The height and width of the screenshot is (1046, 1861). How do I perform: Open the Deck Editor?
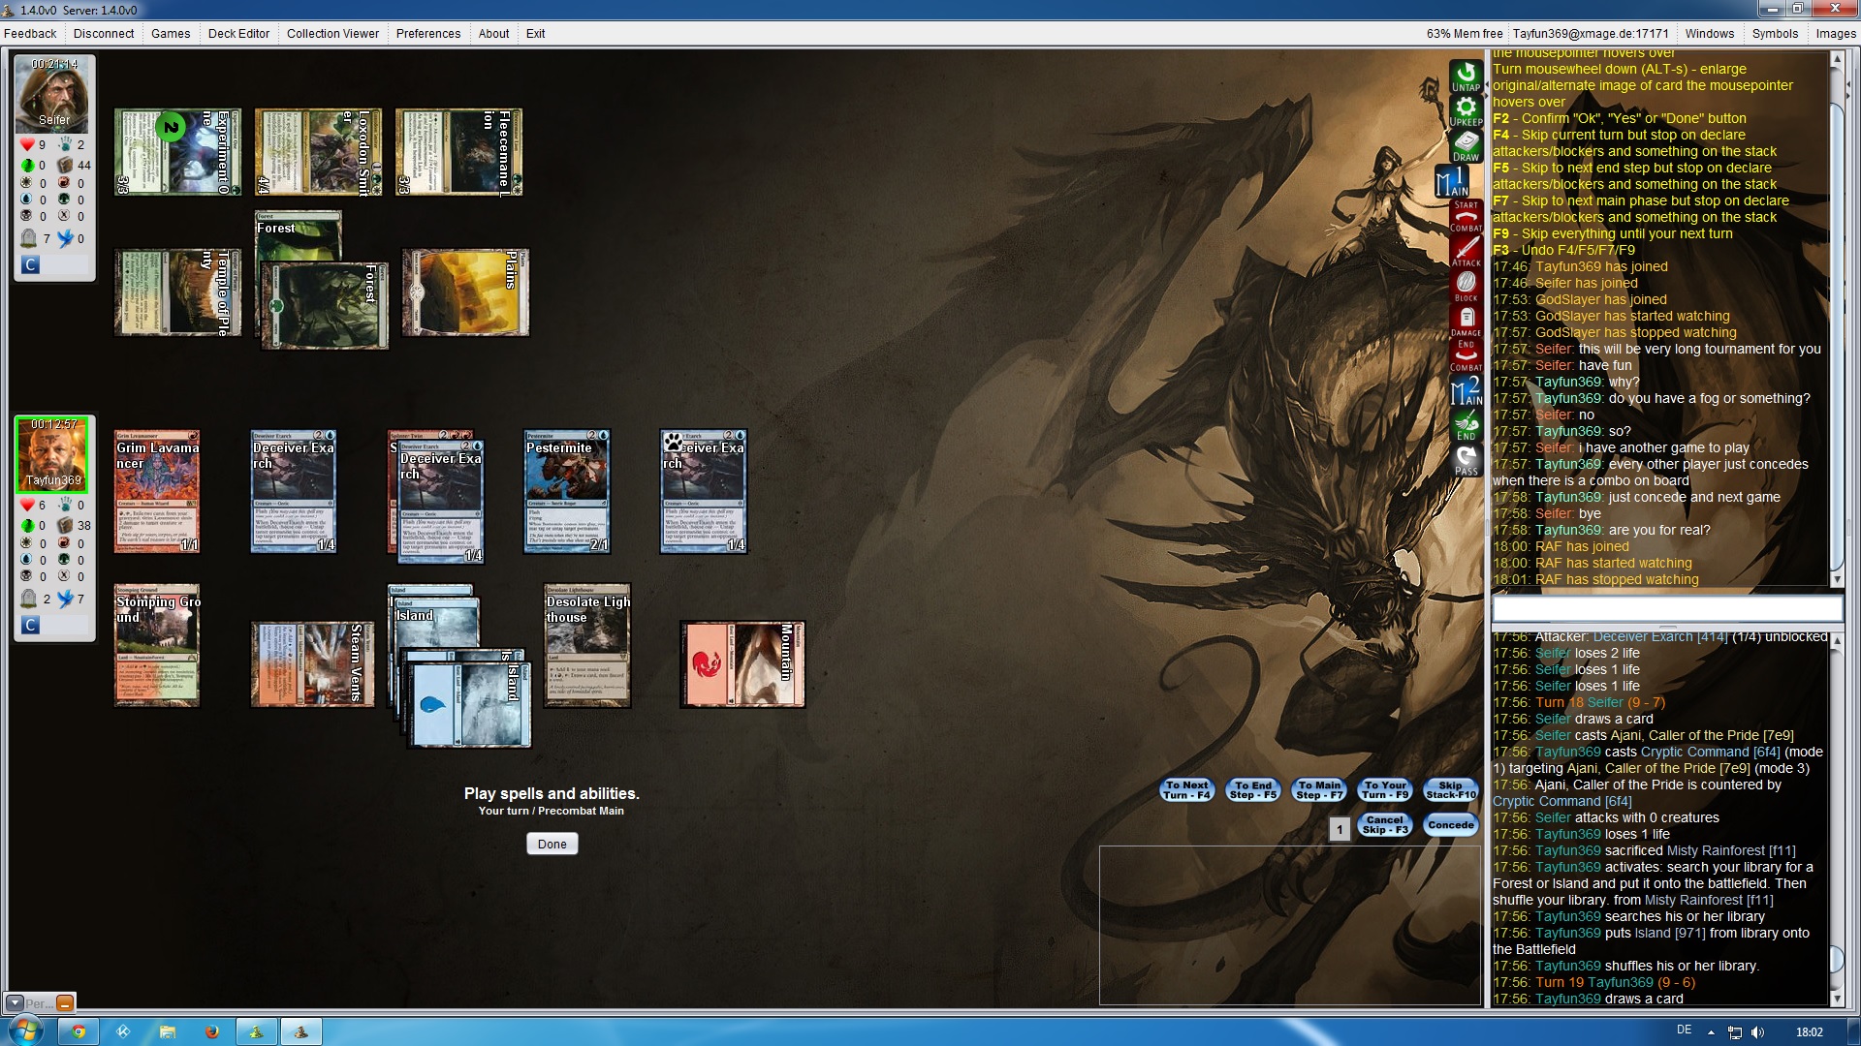click(x=238, y=33)
